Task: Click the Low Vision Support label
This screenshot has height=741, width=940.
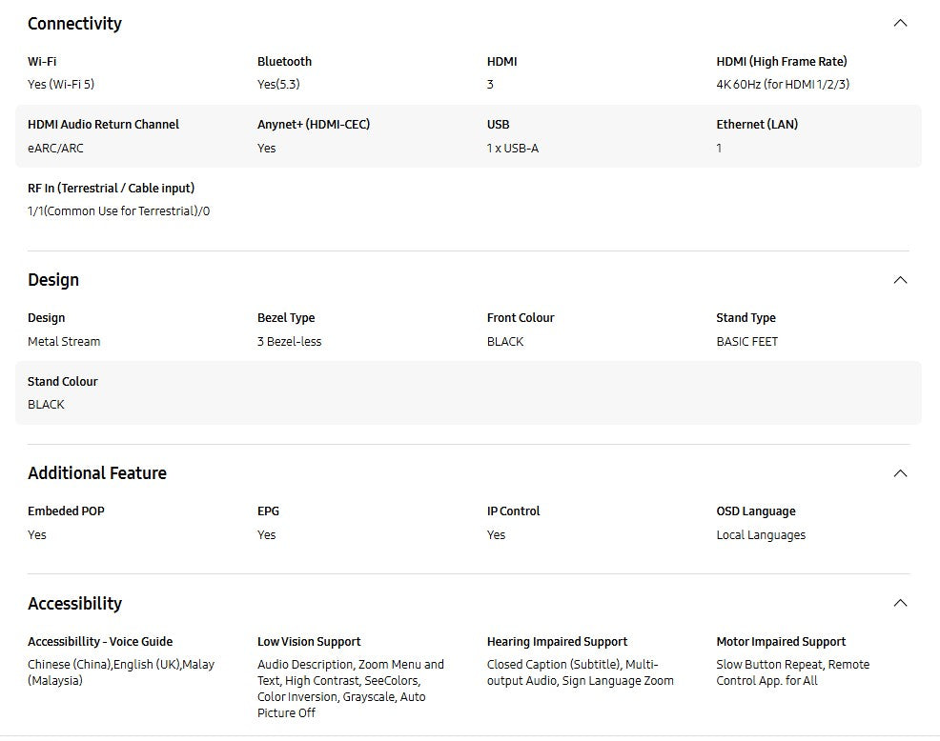Action: pyautogui.click(x=309, y=642)
